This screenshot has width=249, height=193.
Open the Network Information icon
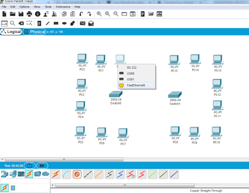[x=38, y=14]
